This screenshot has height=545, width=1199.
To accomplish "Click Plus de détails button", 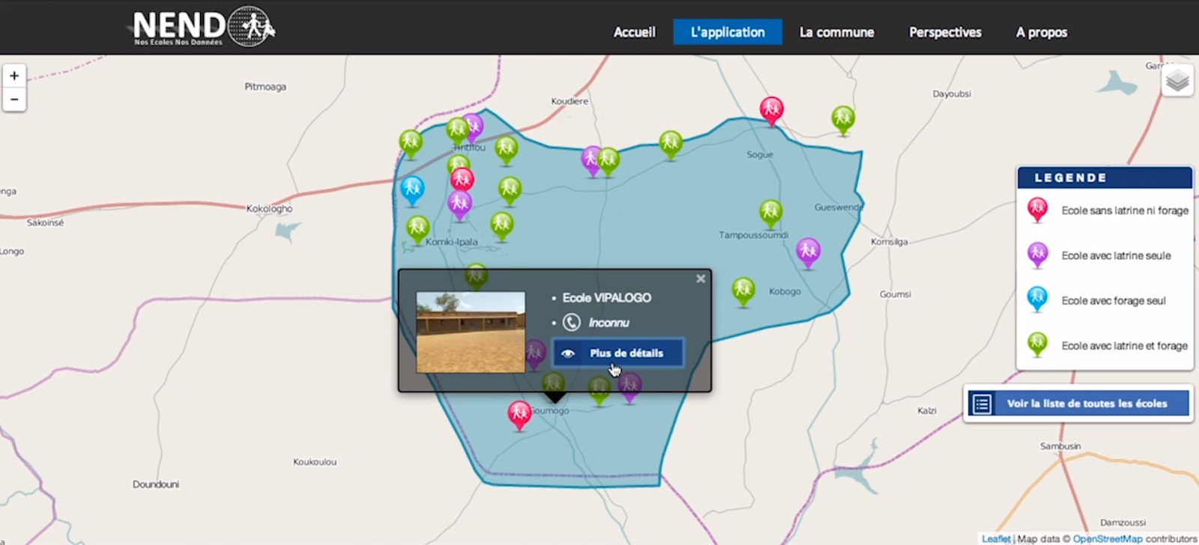I will pos(618,353).
